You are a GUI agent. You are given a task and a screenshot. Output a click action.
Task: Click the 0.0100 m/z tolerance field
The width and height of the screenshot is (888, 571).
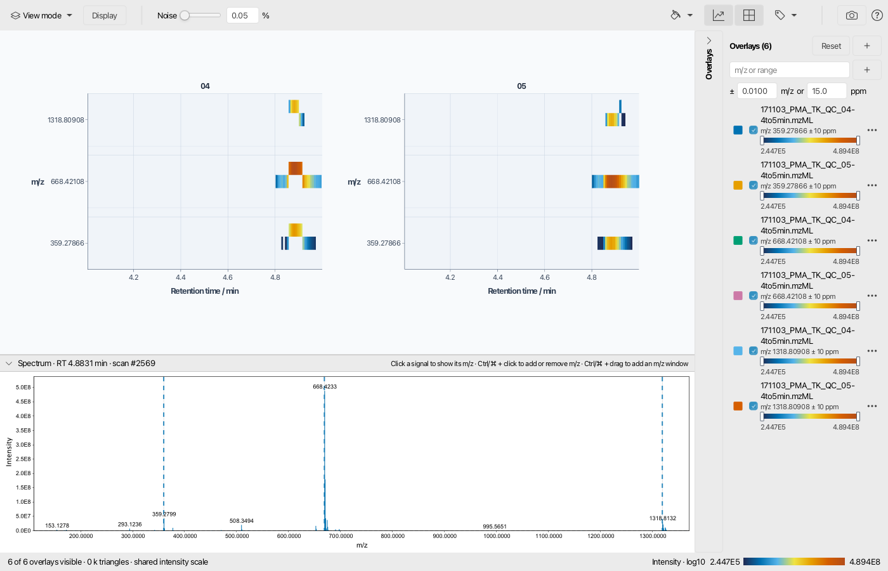click(757, 91)
